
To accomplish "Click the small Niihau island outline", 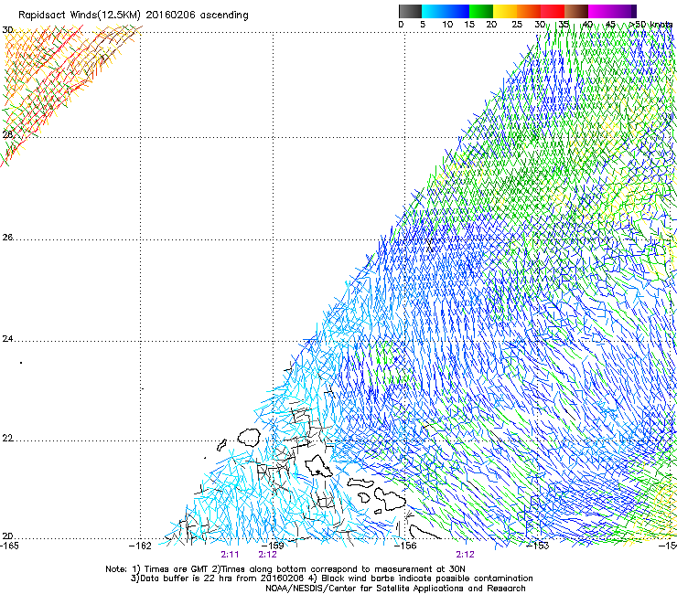I will 222,445.
